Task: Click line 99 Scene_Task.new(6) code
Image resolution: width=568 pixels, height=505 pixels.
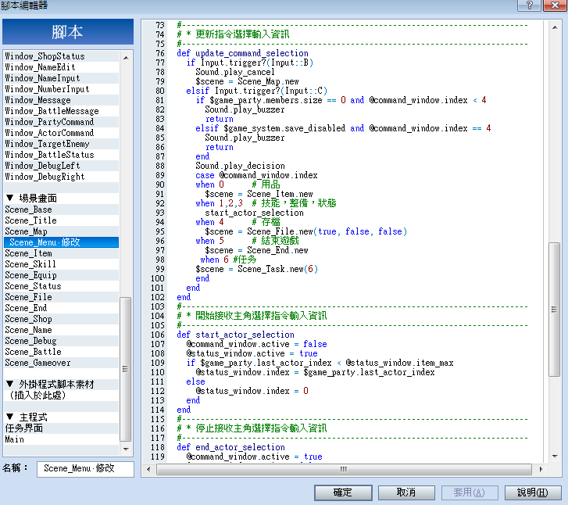Action: coord(256,269)
